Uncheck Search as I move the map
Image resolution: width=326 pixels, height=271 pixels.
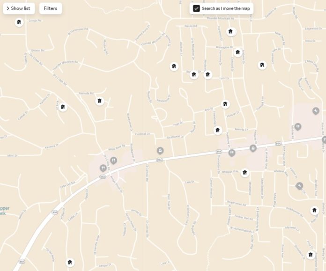pyautogui.click(x=196, y=8)
